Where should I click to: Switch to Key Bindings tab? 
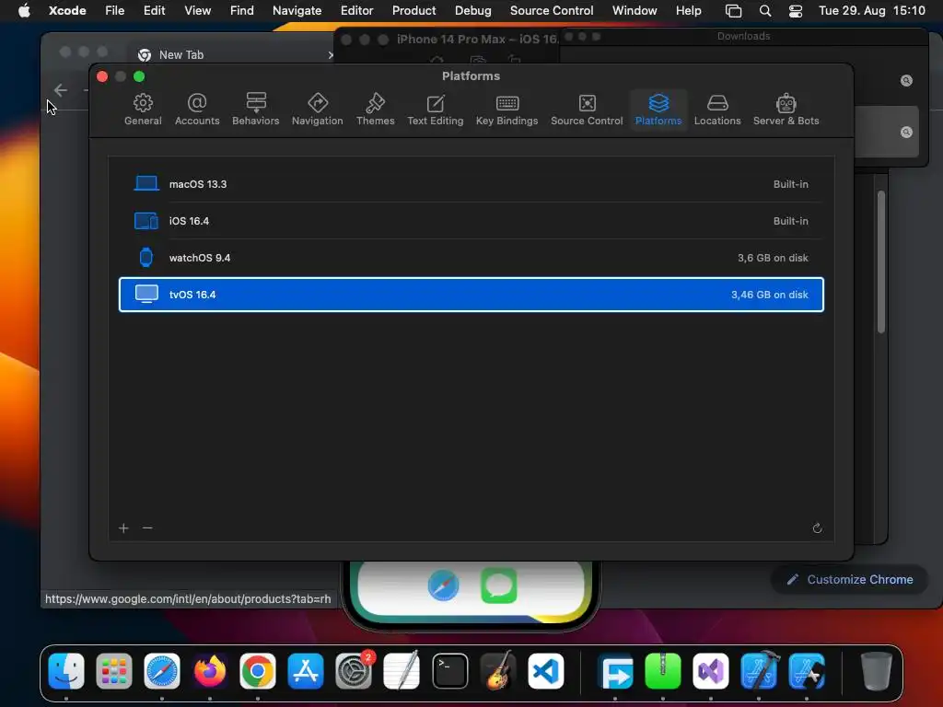(507, 110)
